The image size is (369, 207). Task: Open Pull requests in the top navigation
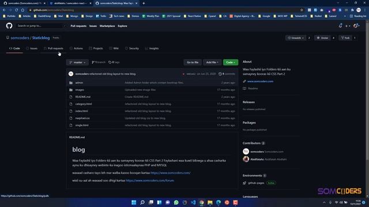click(78, 26)
